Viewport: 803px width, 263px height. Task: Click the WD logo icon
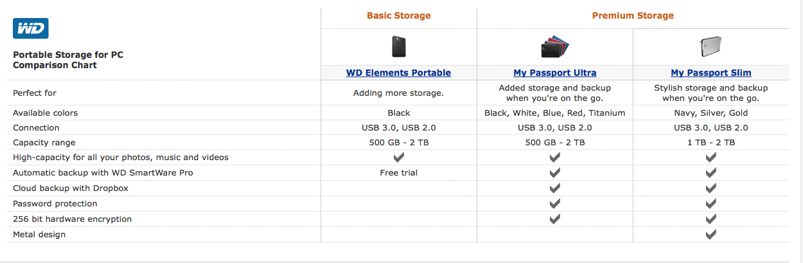[31, 28]
